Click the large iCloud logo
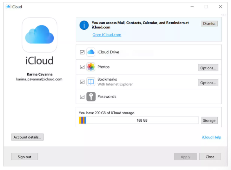This screenshot has height=170, width=231. tap(39, 35)
